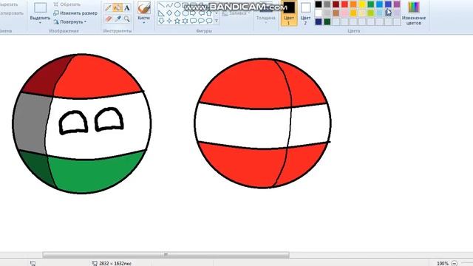Pick the pink color swatch
Screen dimensions: 473x266
pyautogui.click(x=344, y=13)
